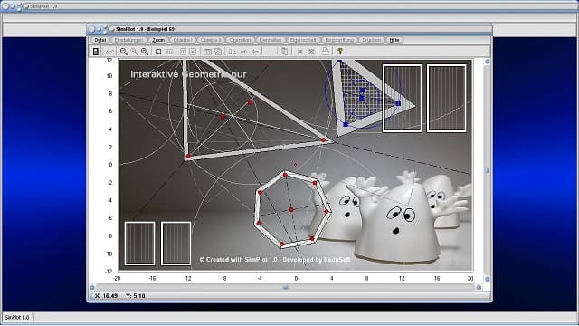Click the first magnifier zoom-in icon

(x=124, y=52)
